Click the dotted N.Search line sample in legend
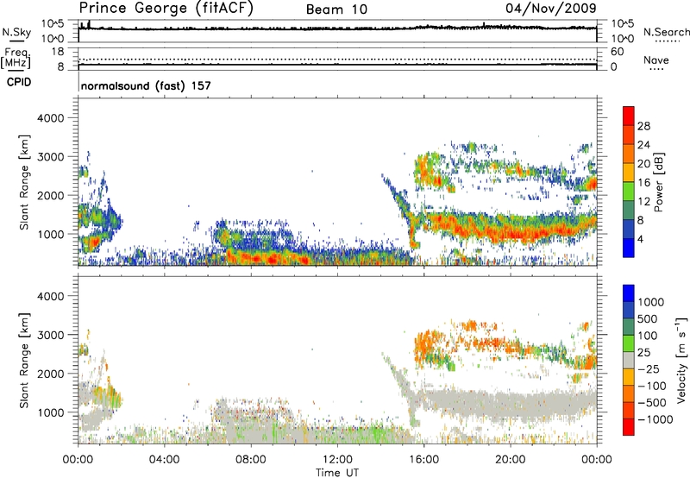The width and height of the screenshot is (690, 478). coord(667,41)
